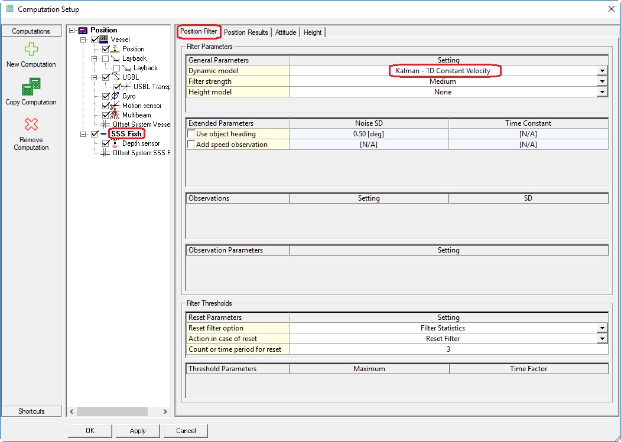This screenshot has height=442, width=621.
Task: Open the Reset filter option dropdown
Action: [x=602, y=328]
